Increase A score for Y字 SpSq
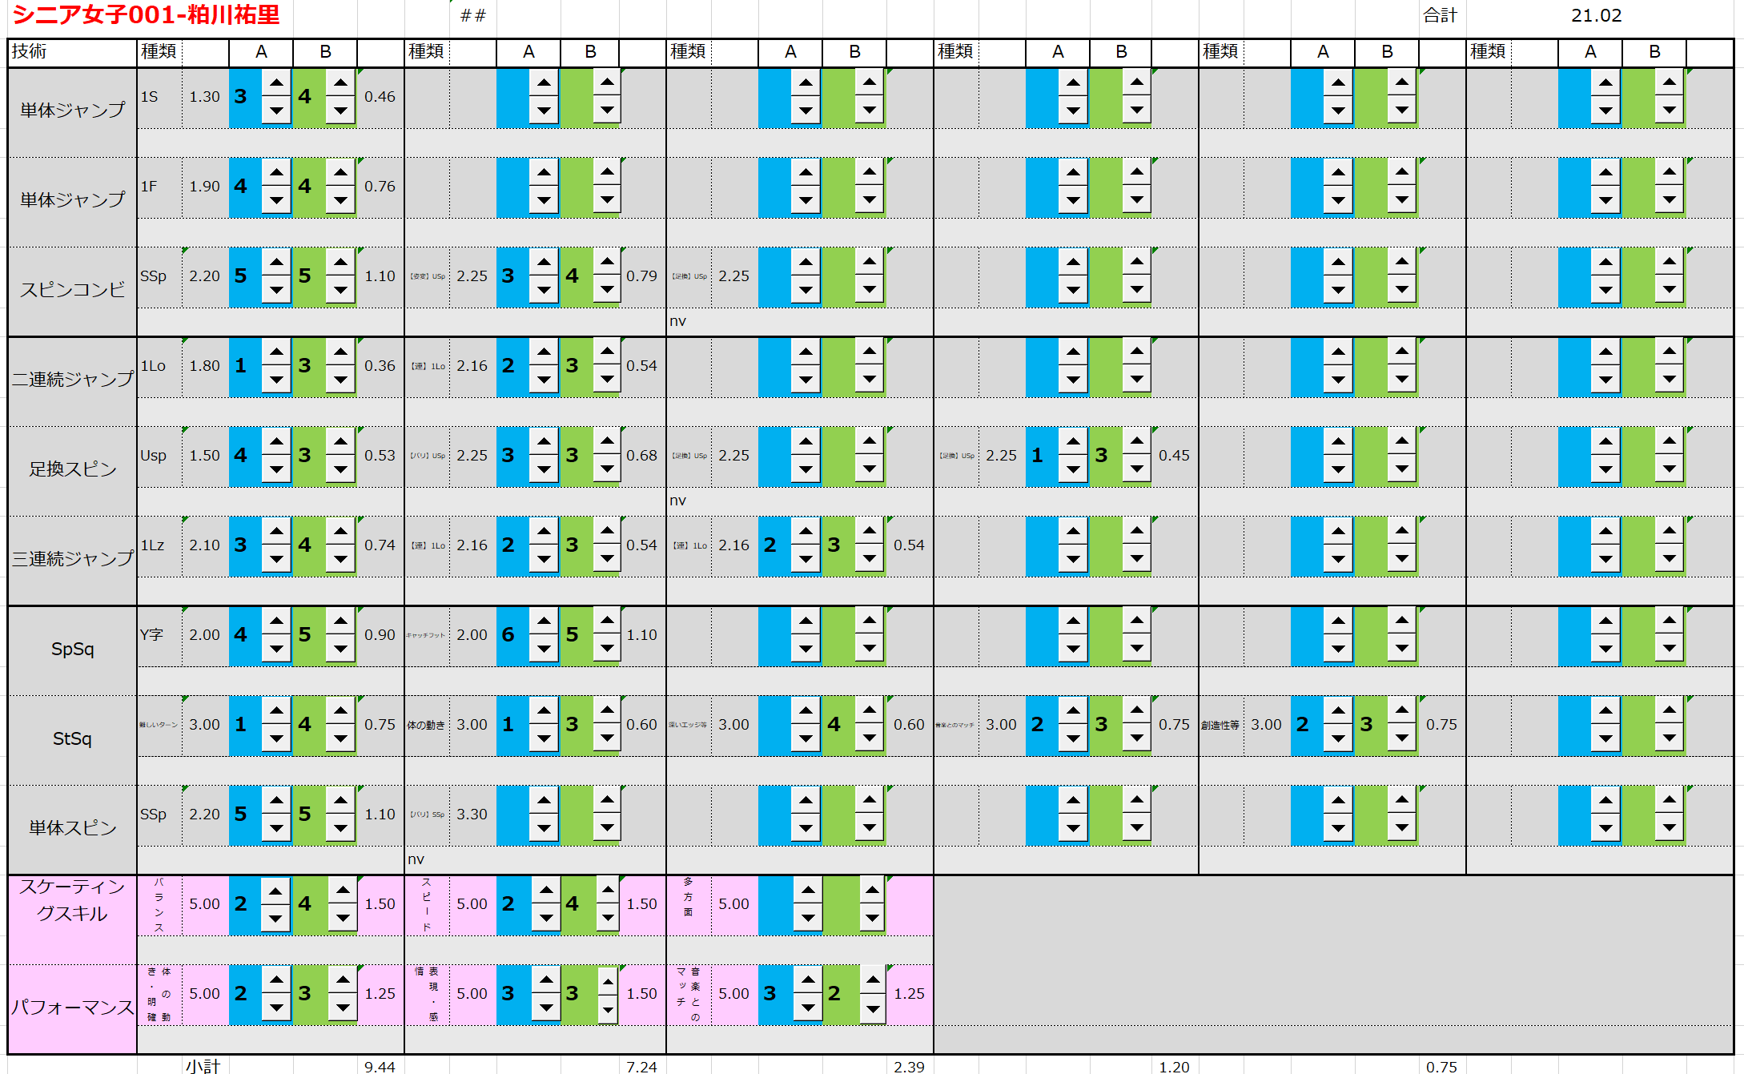Image resolution: width=1744 pixels, height=1074 pixels. pos(276,621)
